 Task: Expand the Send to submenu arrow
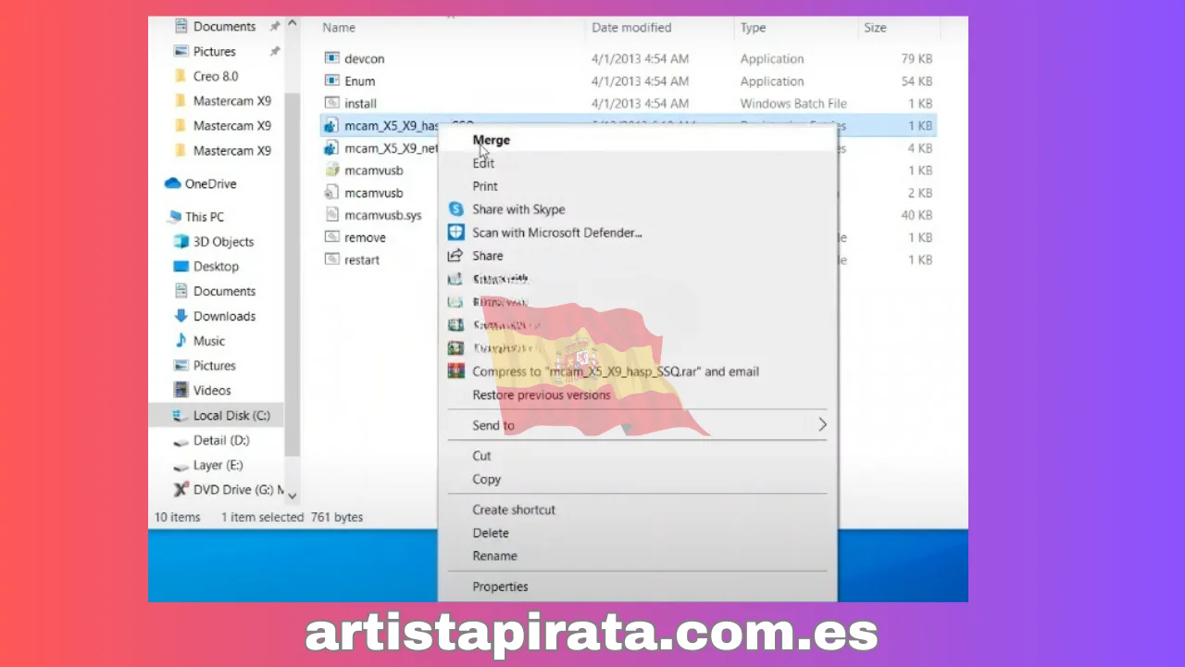822,425
